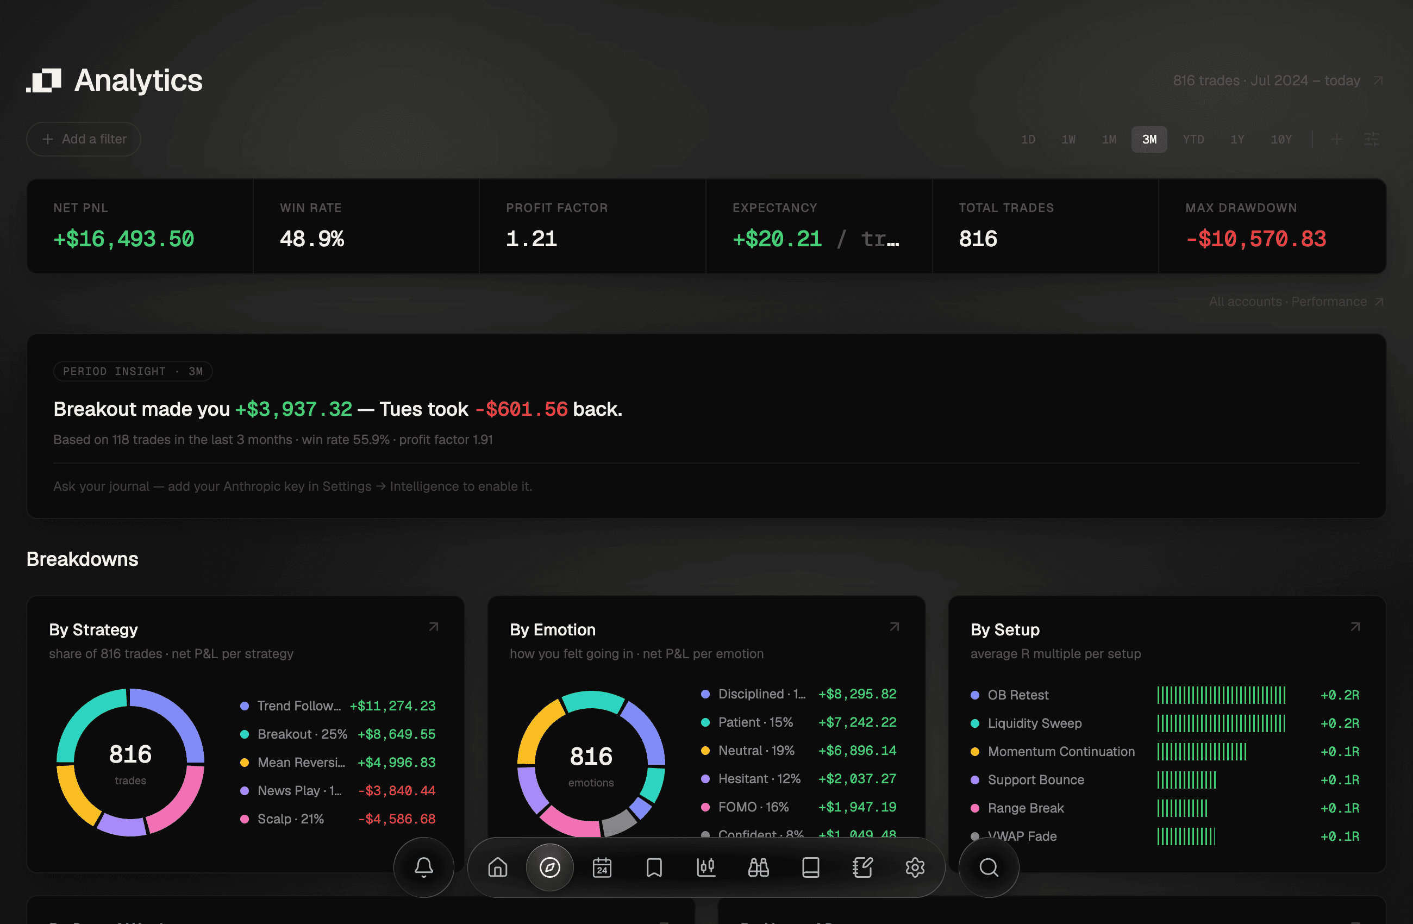Open the calendar dock icon
The image size is (1413, 924).
[x=602, y=867]
